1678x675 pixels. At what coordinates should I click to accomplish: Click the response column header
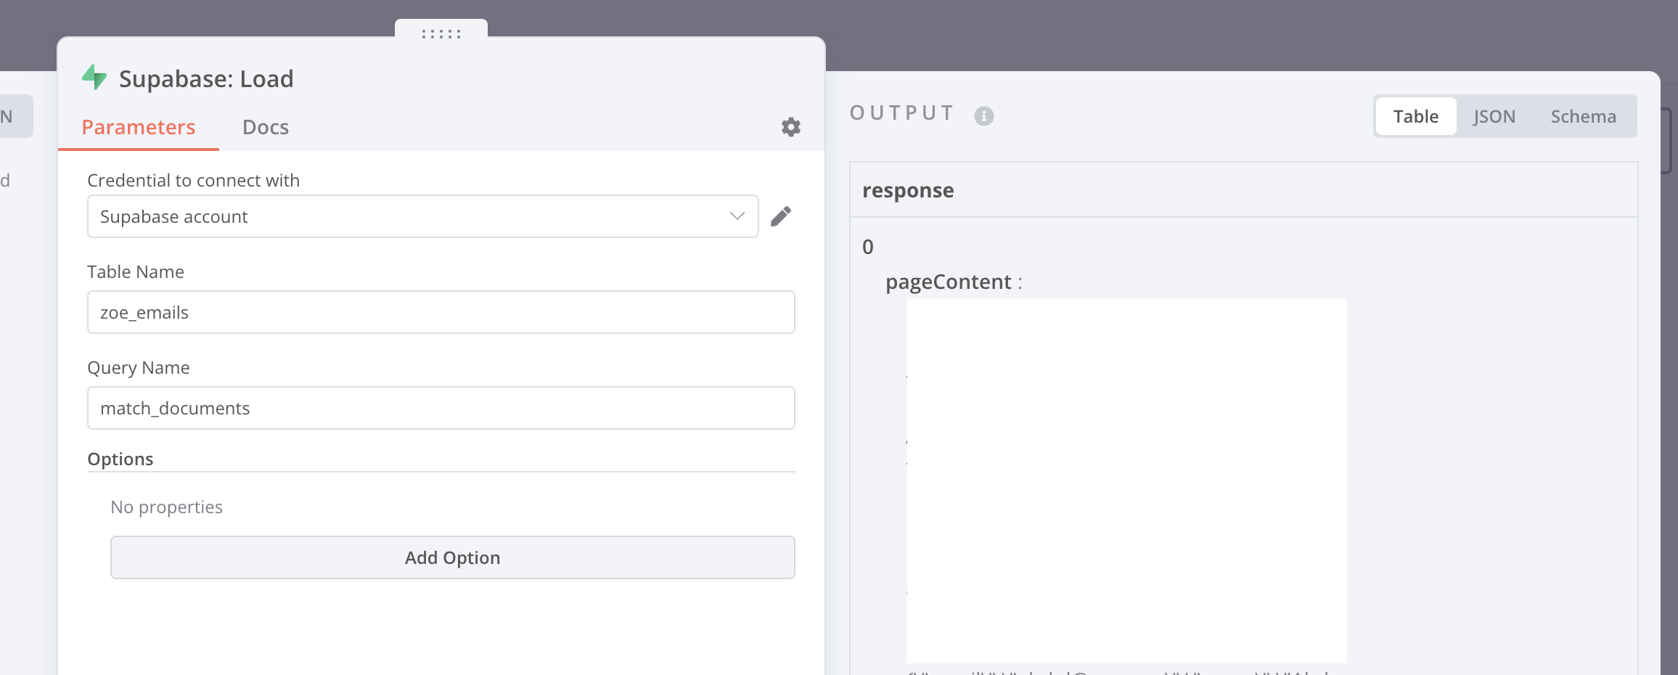click(908, 190)
